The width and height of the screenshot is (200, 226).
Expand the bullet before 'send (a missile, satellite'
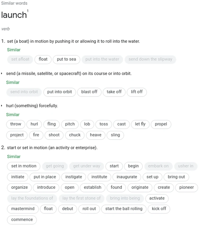[x=2, y=73]
